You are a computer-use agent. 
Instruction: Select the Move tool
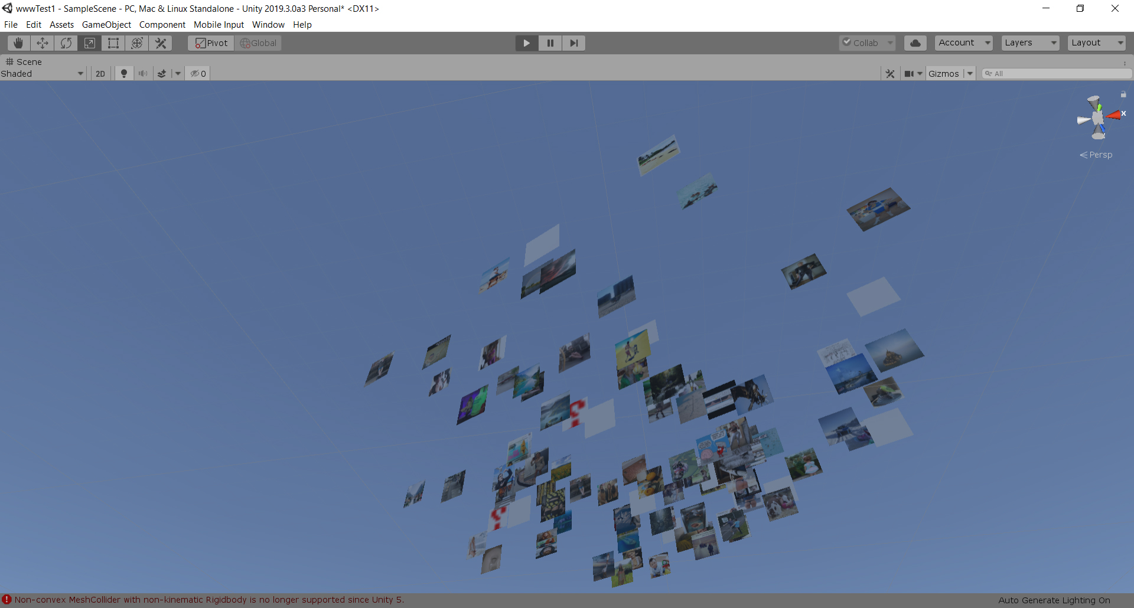43,43
